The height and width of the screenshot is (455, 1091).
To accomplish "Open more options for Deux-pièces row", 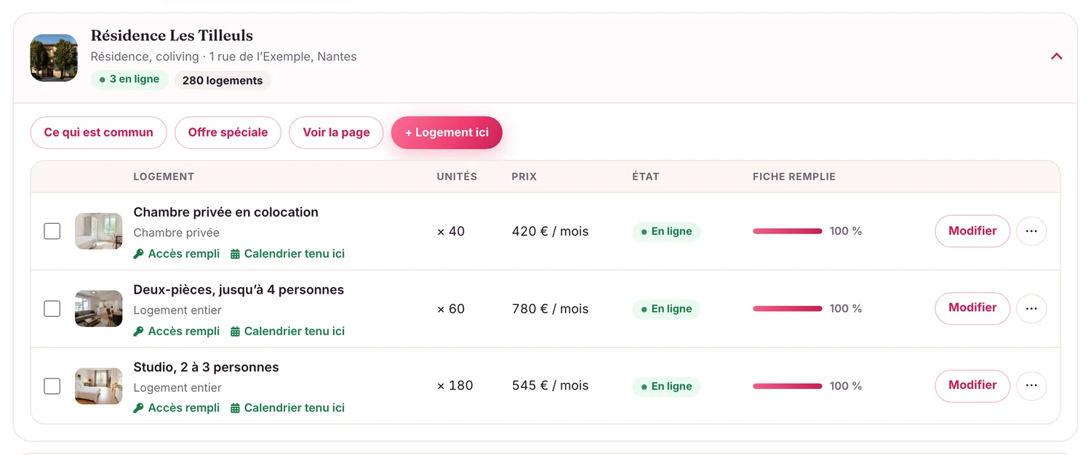I will point(1031,309).
